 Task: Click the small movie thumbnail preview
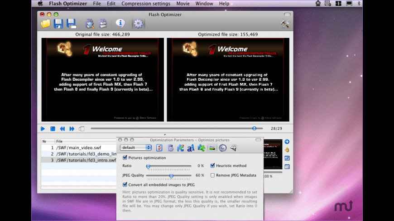(x=273, y=154)
